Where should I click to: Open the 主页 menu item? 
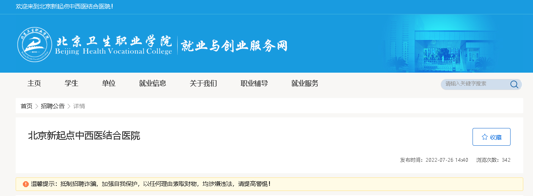click(x=34, y=84)
